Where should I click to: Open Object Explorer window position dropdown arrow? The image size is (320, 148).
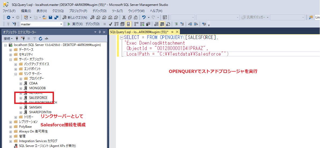tap(95, 32)
